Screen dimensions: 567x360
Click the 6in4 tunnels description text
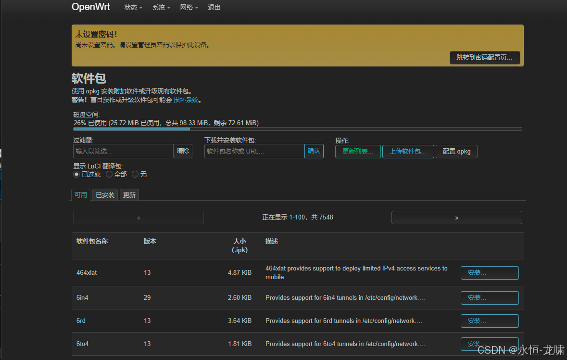click(x=345, y=298)
